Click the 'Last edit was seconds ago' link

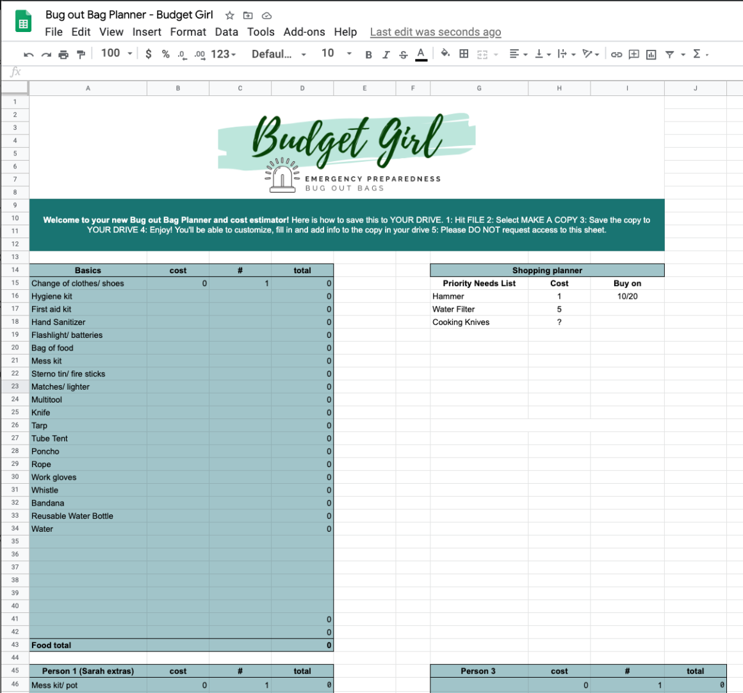(436, 32)
